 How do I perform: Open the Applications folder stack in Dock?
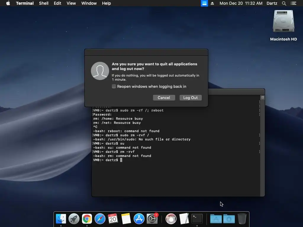pos(216,219)
